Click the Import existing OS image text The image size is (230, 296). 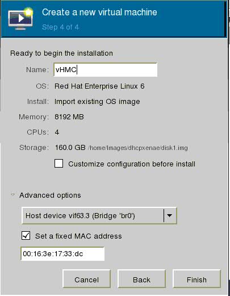pyautogui.click(x=97, y=102)
